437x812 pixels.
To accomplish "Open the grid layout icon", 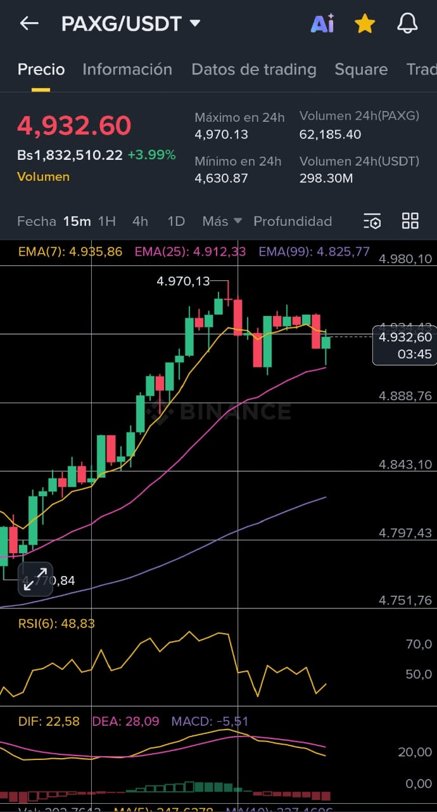I will 410,221.
